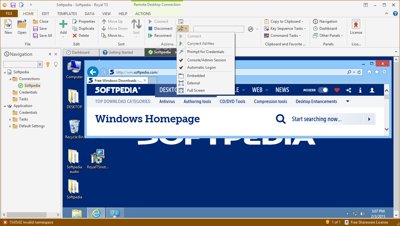The height and width of the screenshot is (226, 400).
Task: Expand the Default Settings folder
Action: pos(10,126)
